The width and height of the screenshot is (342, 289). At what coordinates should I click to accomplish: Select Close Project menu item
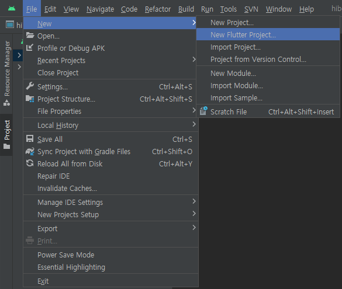(x=110, y=73)
